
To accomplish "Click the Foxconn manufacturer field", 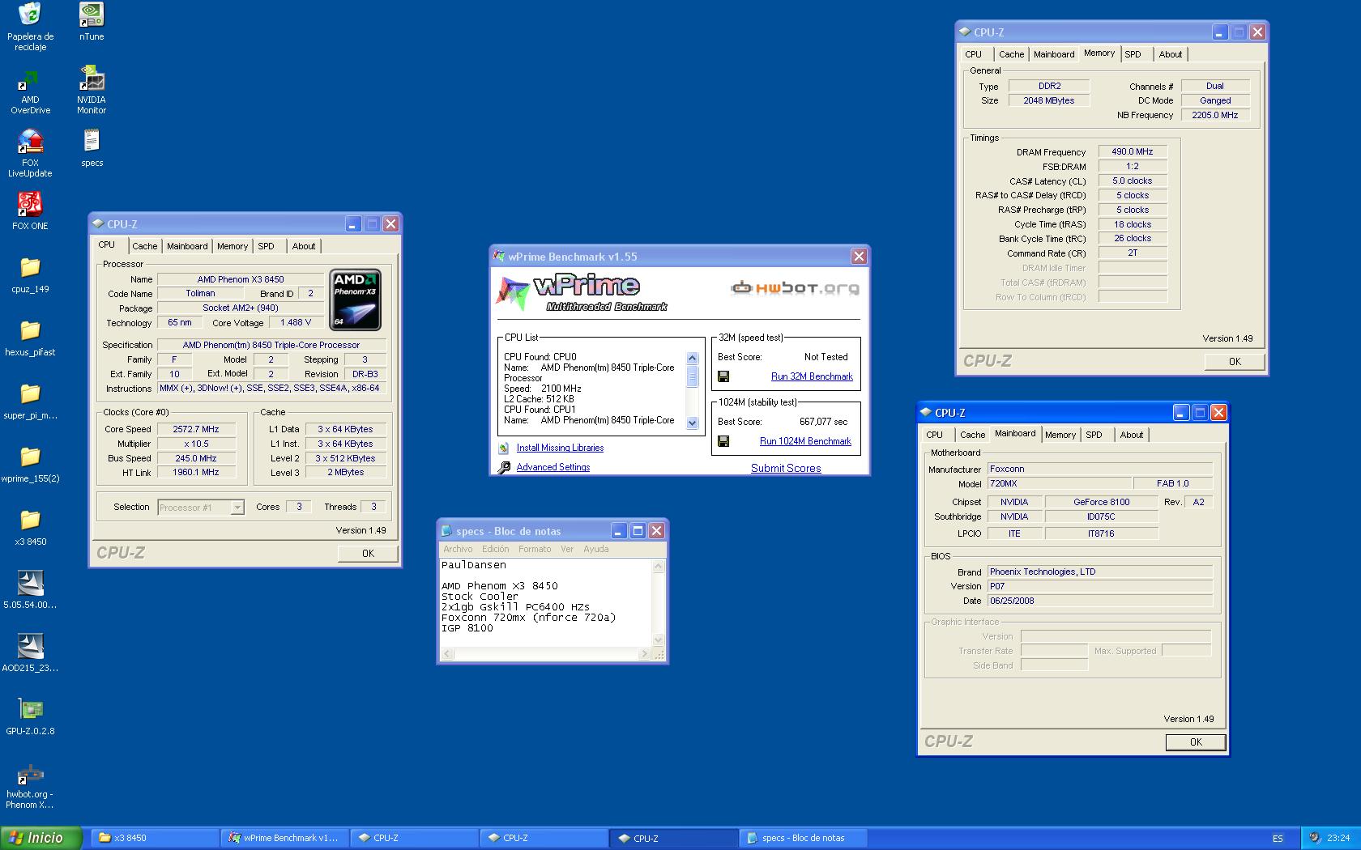I will click(x=1100, y=469).
